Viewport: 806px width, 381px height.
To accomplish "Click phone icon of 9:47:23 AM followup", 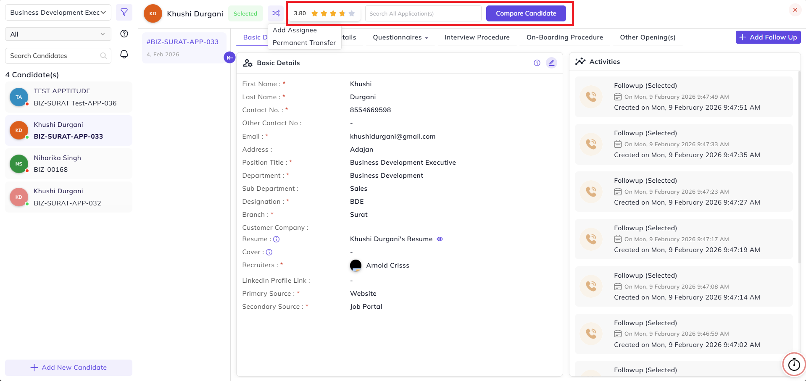I will click(591, 192).
